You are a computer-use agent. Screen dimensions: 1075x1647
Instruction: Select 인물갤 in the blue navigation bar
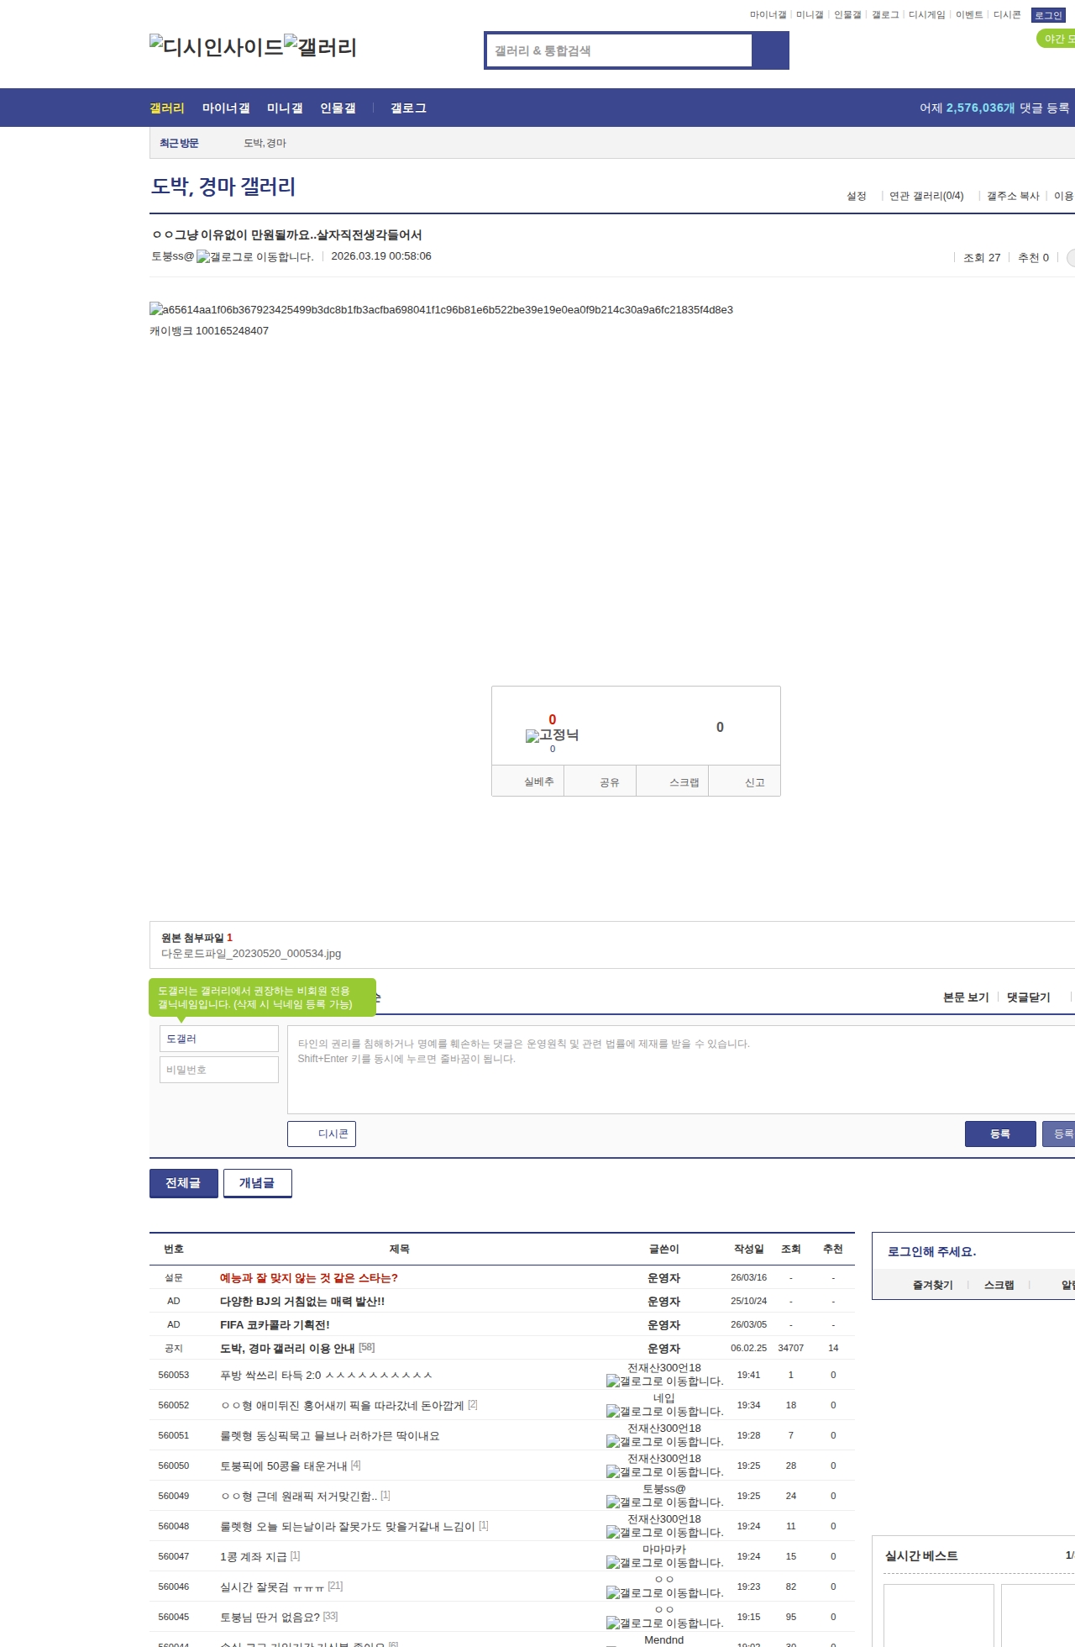[x=338, y=108]
